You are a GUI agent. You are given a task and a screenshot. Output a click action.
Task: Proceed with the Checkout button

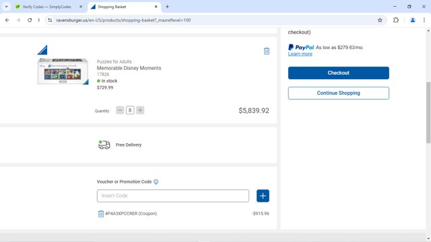(338, 73)
